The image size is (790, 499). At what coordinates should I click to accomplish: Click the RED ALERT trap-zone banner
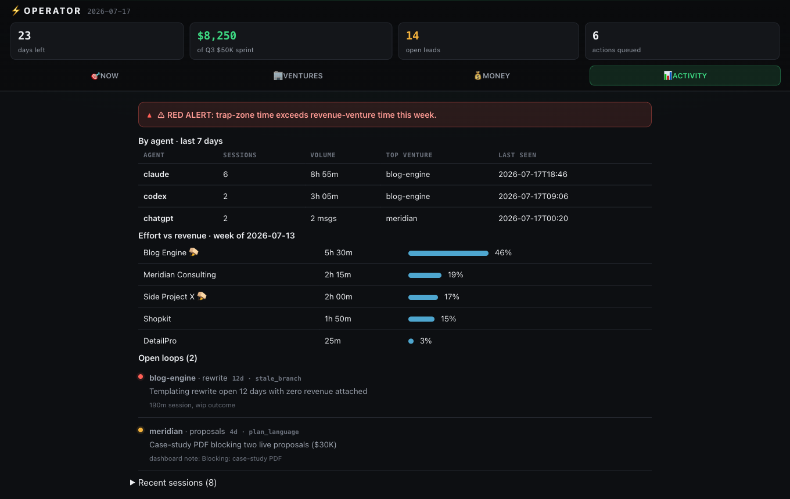coord(395,115)
